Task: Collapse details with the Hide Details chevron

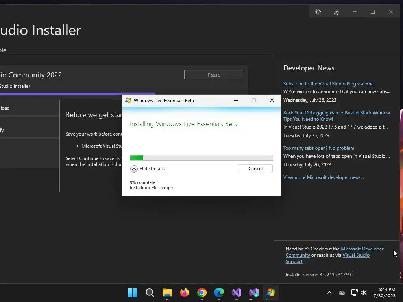Action: pos(134,169)
